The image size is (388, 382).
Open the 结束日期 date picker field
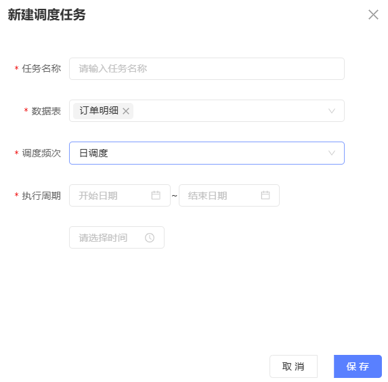[229, 195]
